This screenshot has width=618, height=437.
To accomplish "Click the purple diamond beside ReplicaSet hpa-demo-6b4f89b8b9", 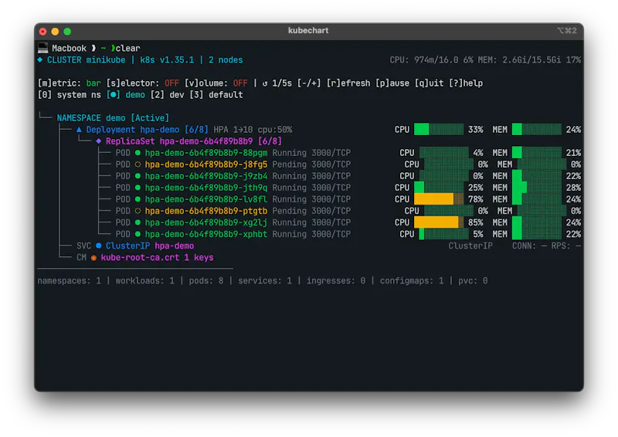I will [99, 141].
